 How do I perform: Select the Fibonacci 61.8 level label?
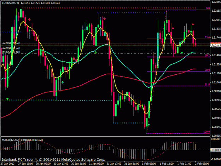tap(207, 84)
